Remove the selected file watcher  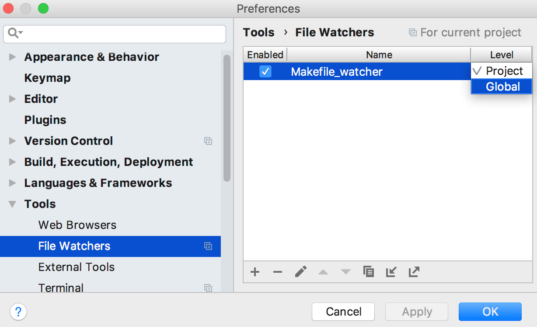coord(278,272)
